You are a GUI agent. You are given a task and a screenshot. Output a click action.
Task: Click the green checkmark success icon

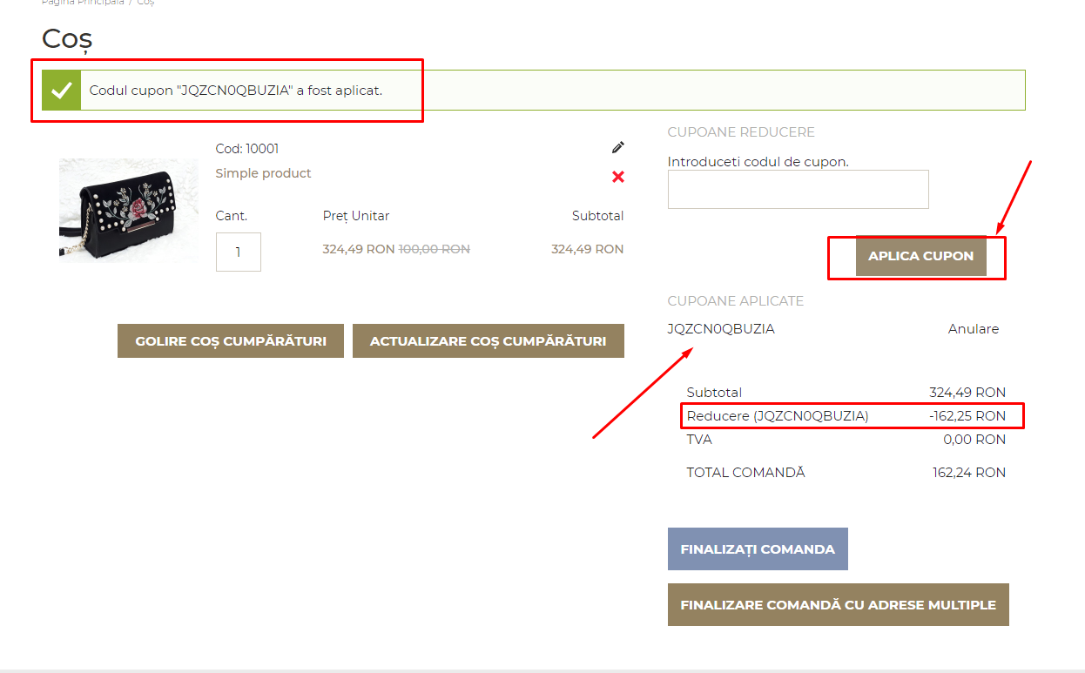click(x=61, y=90)
